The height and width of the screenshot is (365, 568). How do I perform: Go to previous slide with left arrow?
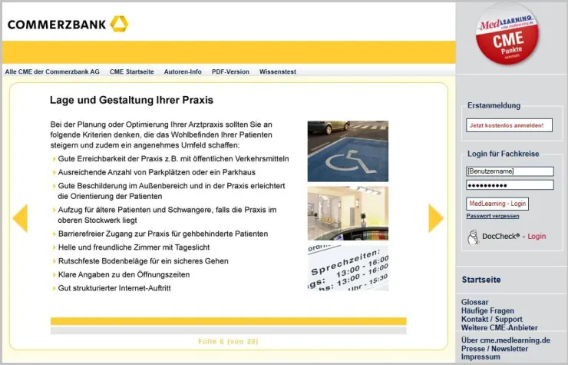click(x=20, y=218)
